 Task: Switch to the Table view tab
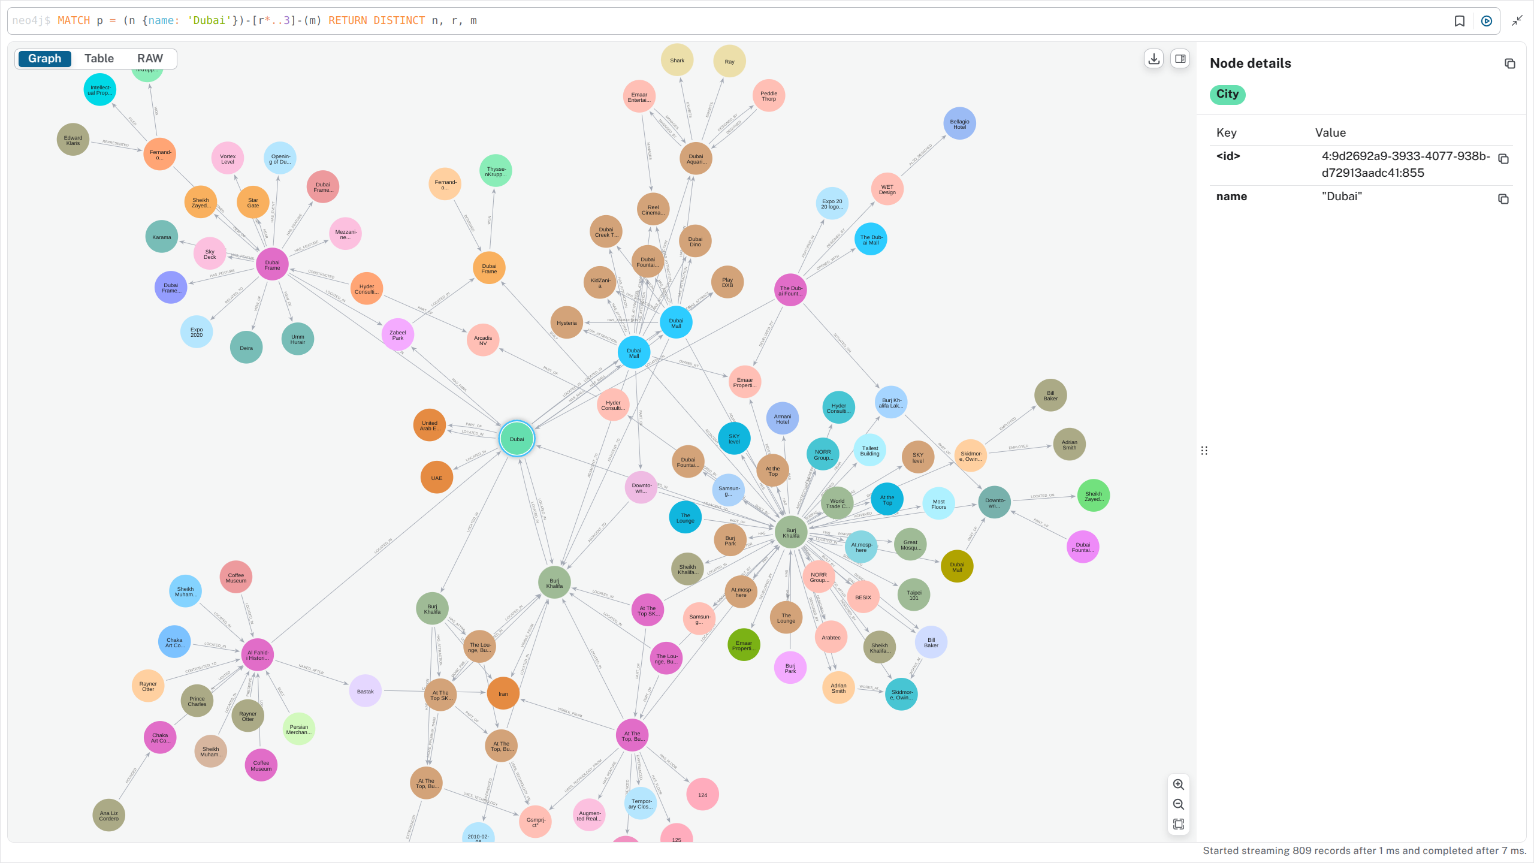99,59
